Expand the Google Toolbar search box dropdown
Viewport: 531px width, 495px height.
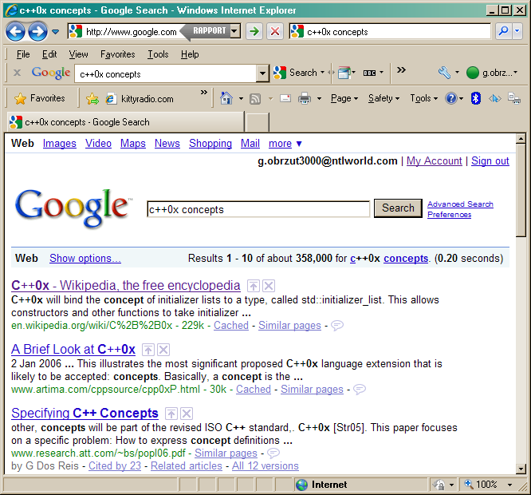[262, 73]
